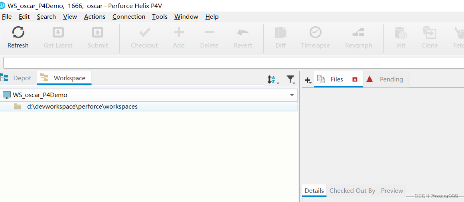Switch to the Depot tab
Image resolution: width=464 pixels, height=202 pixels.
pyautogui.click(x=18, y=78)
